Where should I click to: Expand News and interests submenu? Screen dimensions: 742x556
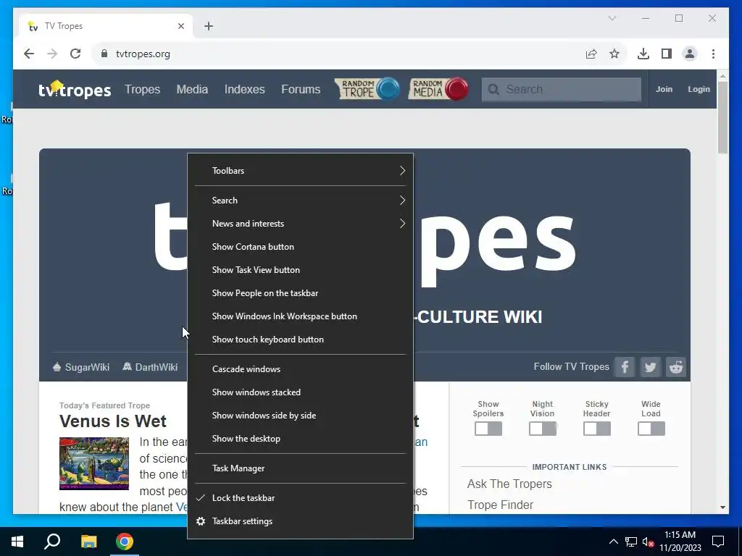point(301,224)
